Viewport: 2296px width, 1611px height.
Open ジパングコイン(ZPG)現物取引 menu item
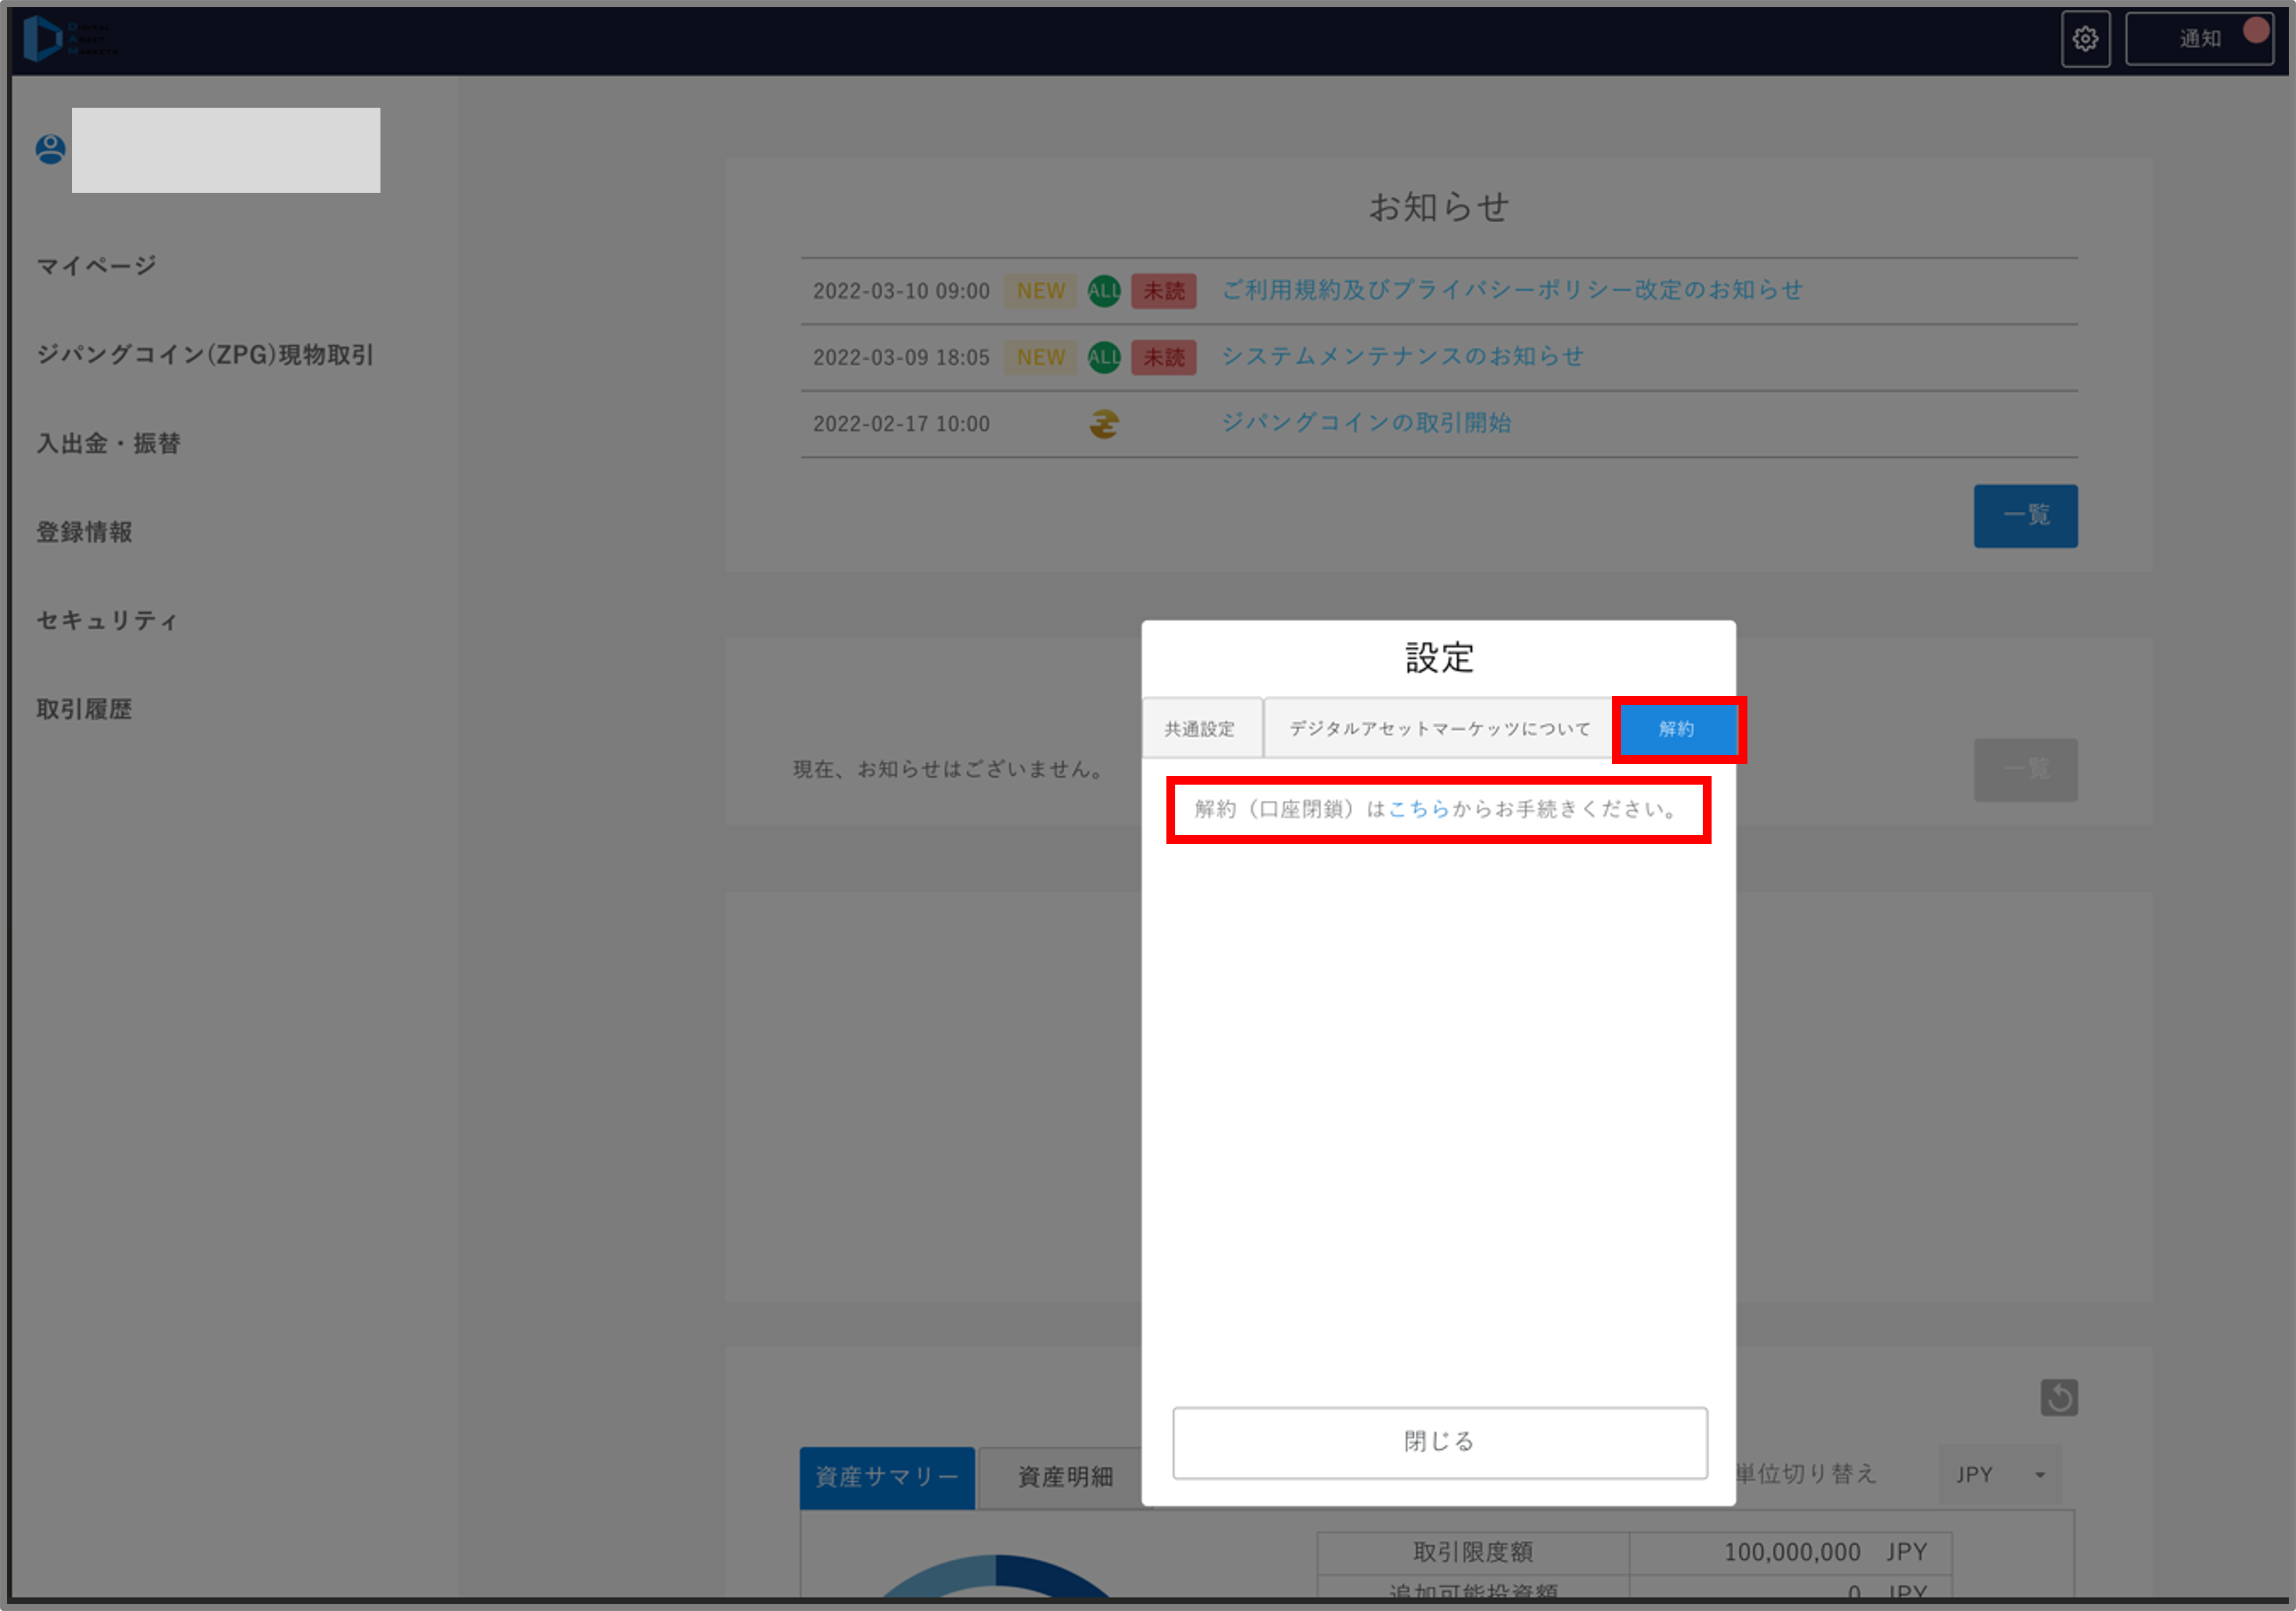coord(205,354)
